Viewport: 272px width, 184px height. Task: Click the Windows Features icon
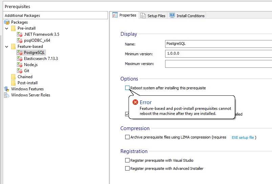coord(6,89)
